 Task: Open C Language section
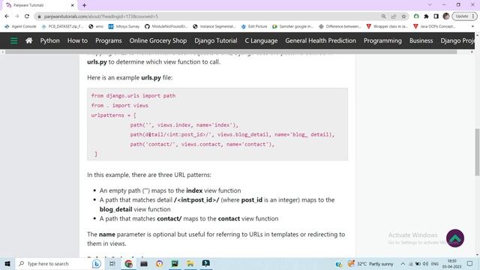tap(261, 40)
